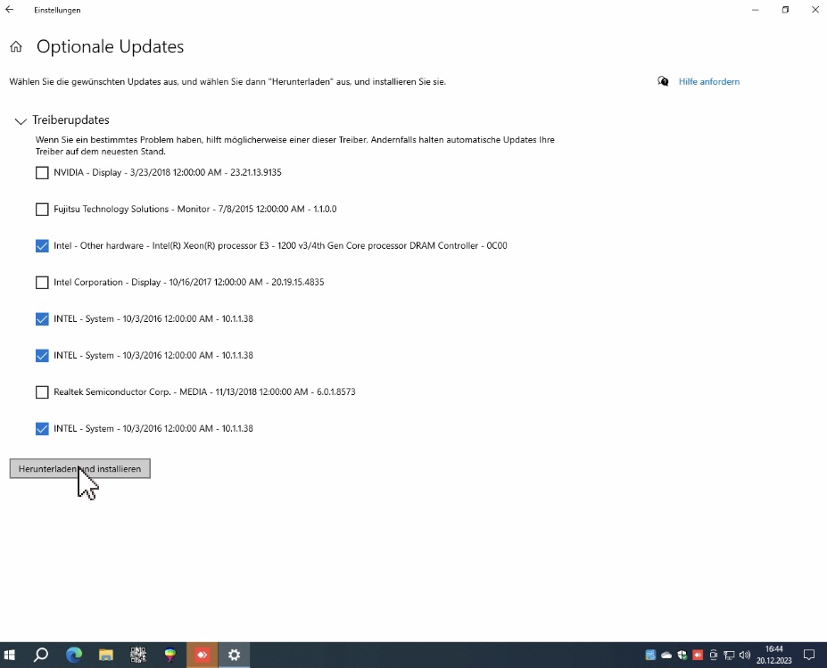Open File Explorer from taskbar
The width and height of the screenshot is (827, 668).
point(106,655)
